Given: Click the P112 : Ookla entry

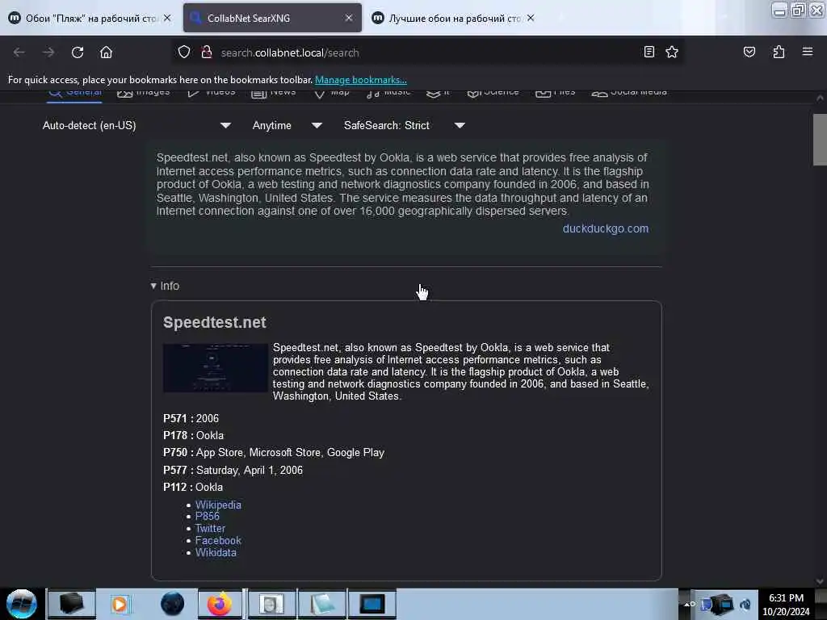Looking at the screenshot, I should coord(193,487).
